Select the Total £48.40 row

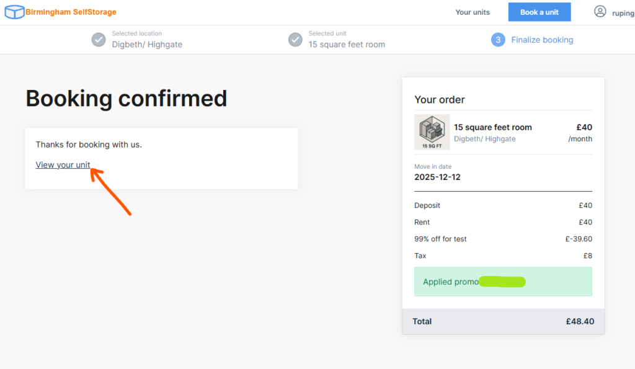pyautogui.click(x=503, y=321)
